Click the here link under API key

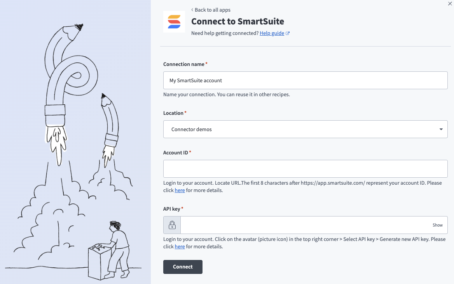[x=180, y=246]
